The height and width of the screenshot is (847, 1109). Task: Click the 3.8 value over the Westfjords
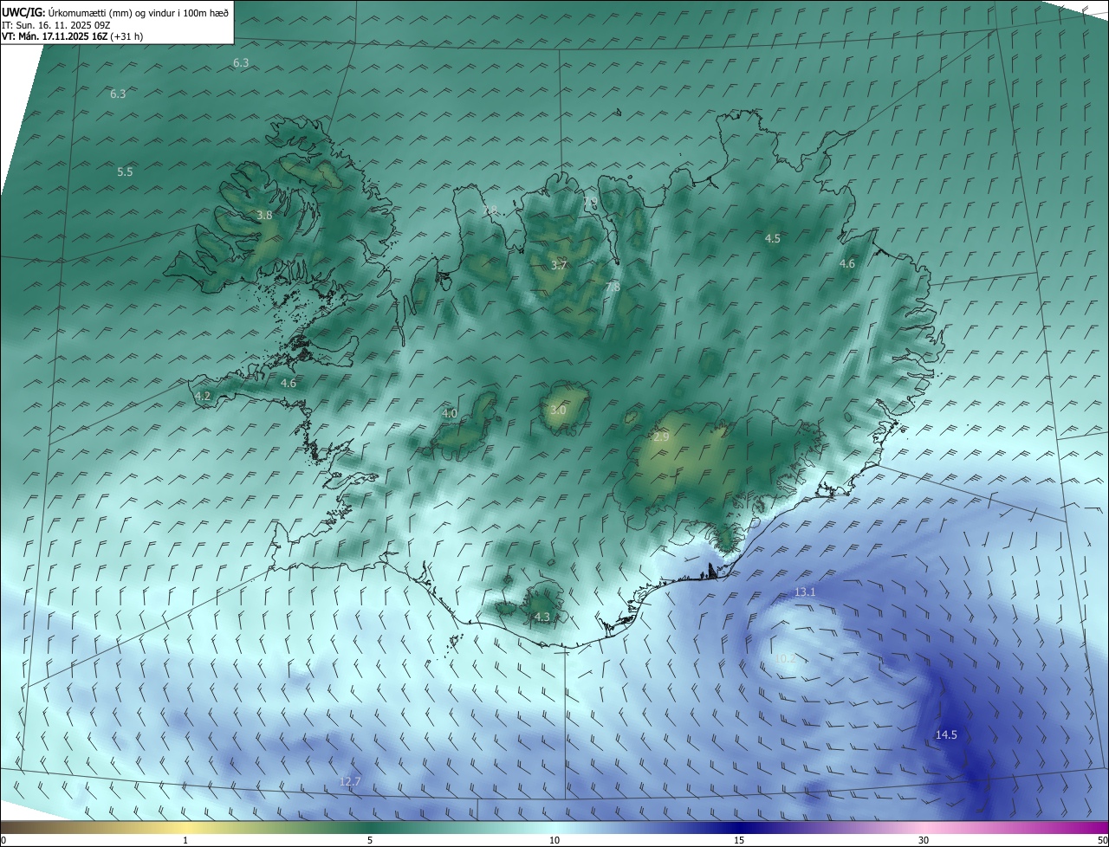tap(264, 216)
